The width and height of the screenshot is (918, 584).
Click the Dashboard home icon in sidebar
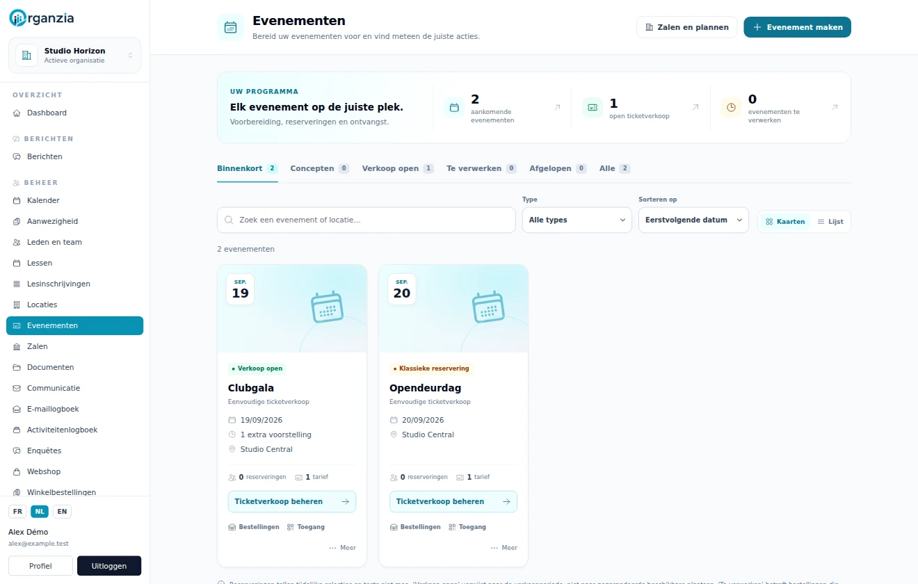click(17, 113)
